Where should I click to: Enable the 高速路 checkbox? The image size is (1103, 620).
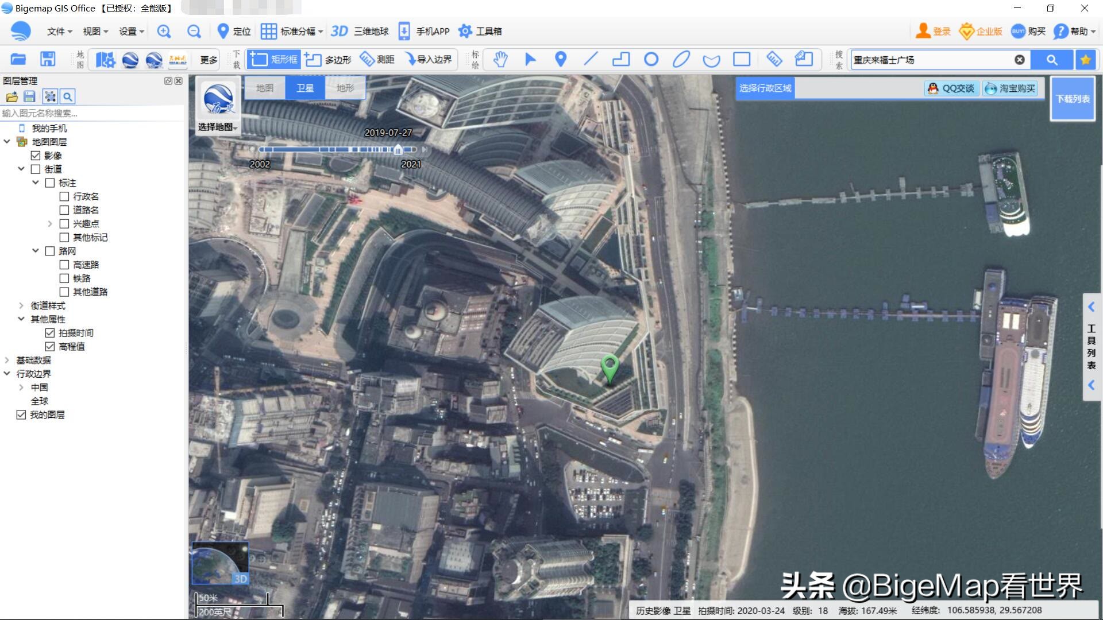[64, 265]
